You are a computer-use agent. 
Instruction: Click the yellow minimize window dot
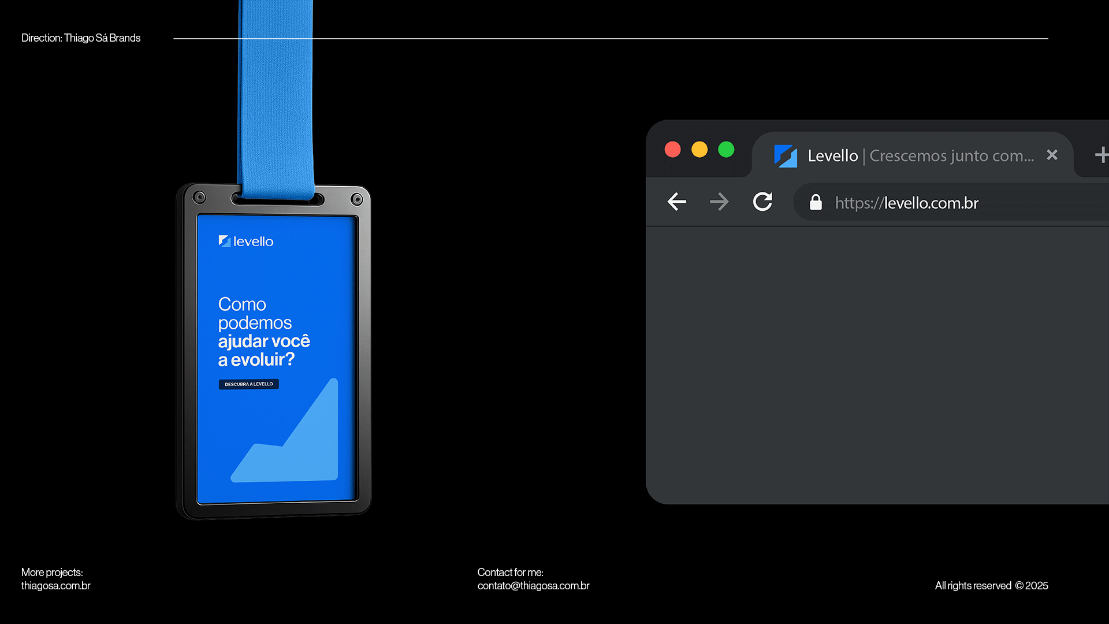[699, 150]
